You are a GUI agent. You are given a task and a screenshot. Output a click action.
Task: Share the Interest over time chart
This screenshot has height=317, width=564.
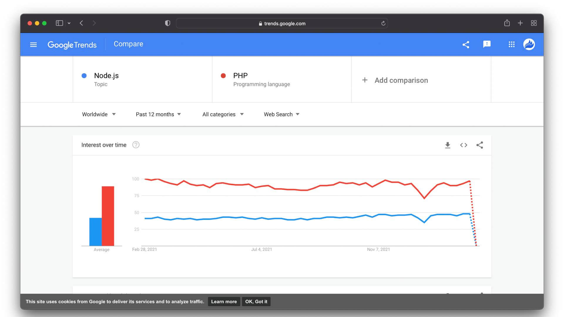480,145
